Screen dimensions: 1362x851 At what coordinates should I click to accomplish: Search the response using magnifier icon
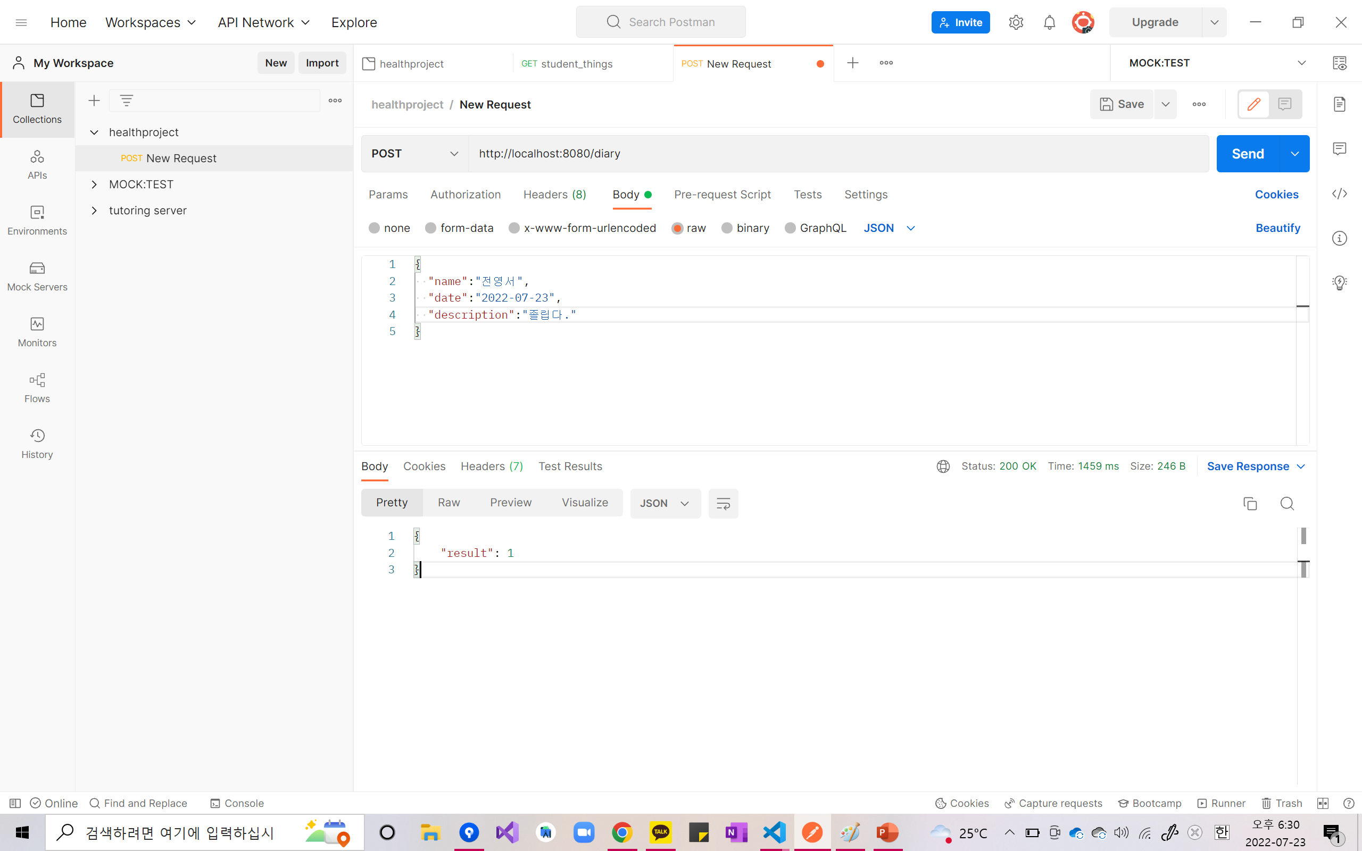[1286, 503]
